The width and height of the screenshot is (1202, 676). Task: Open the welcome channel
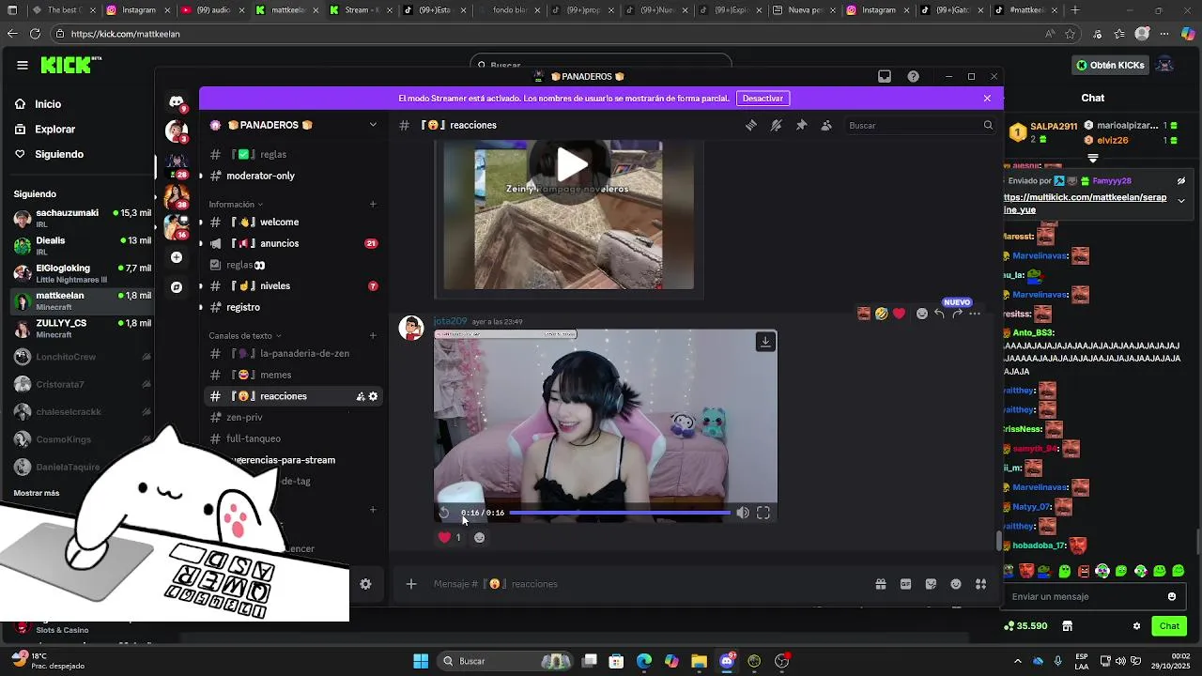pyautogui.click(x=293, y=222)
